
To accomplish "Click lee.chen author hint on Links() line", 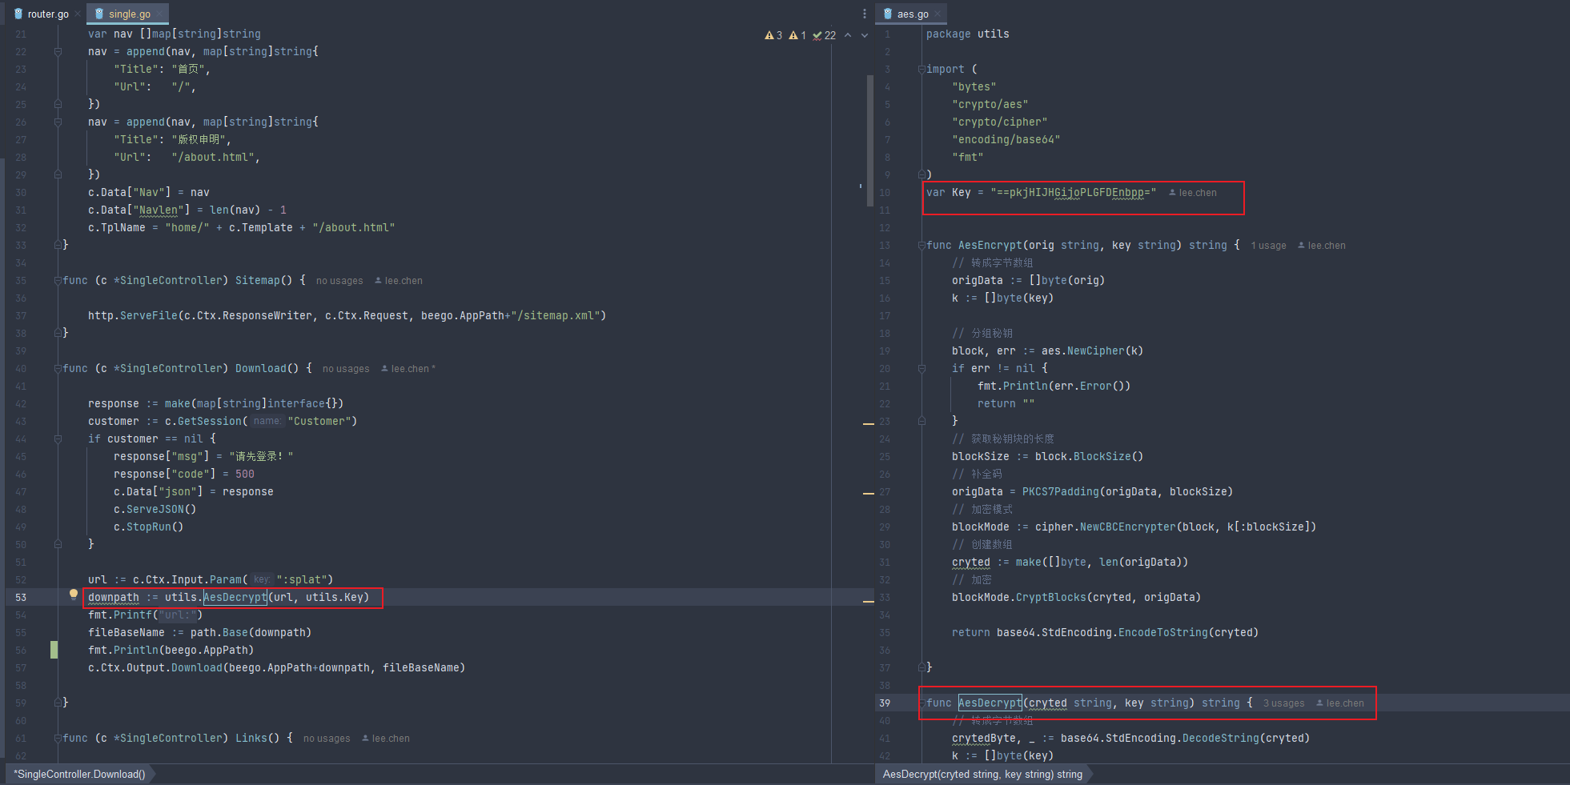I will (385, 739).
